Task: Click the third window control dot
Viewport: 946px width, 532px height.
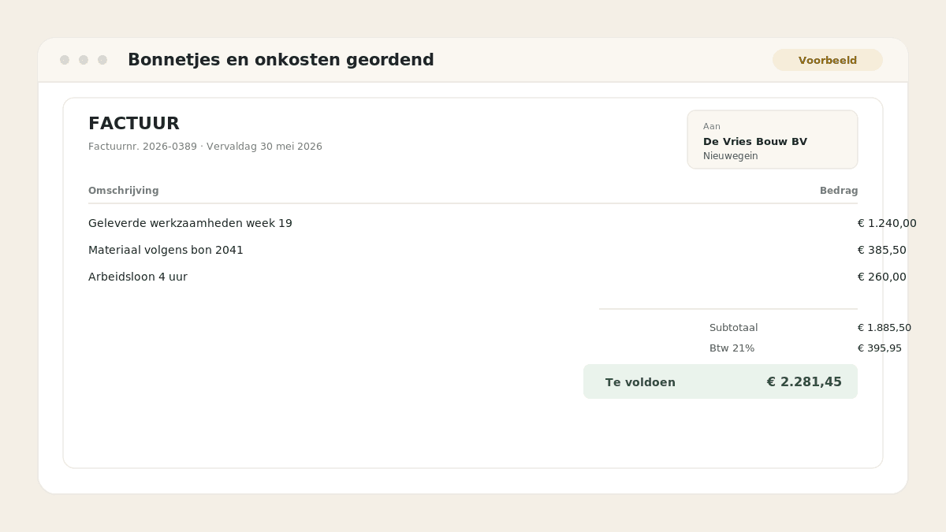Action: (x=102, y=60)
